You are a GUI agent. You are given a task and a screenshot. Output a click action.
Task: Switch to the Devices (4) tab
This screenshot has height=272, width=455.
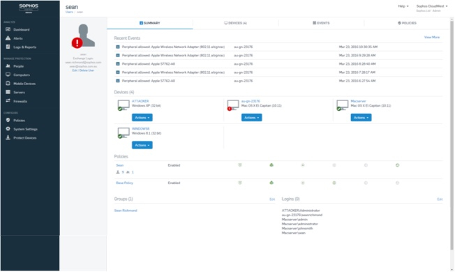(x=235, y=23)
